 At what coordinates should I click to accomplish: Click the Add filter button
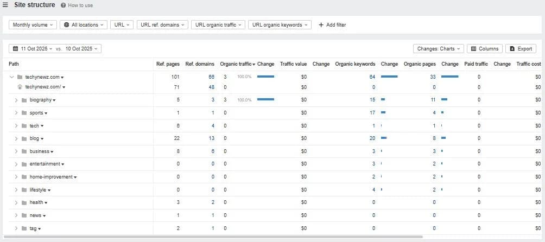click(332, 24)
